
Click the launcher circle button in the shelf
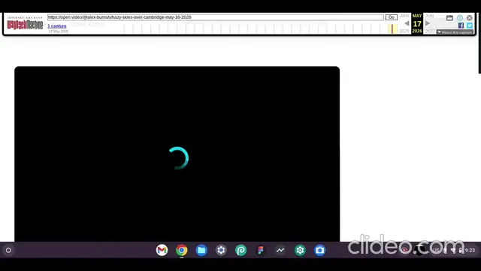[x=8, y=250]
